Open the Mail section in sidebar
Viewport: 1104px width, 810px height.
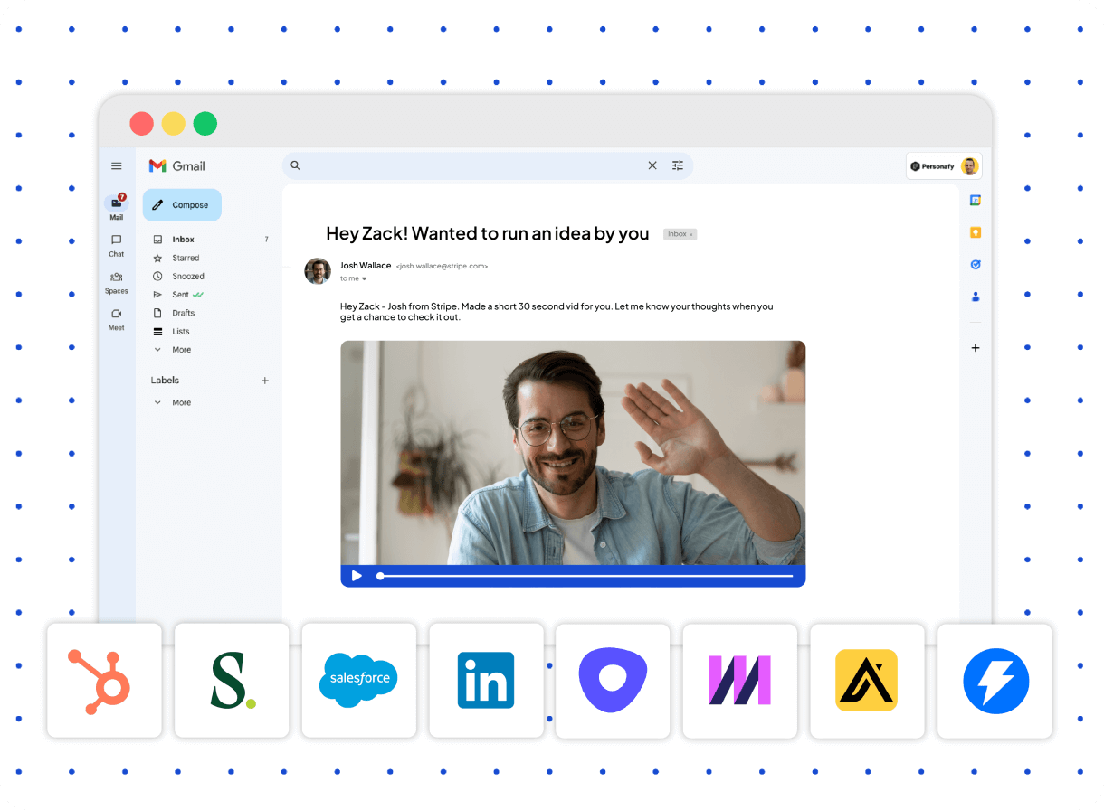tap(117, 207)
